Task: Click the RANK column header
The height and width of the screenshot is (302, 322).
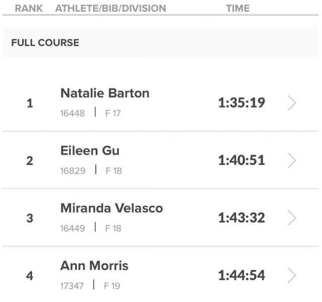Action: click(29, 9)
